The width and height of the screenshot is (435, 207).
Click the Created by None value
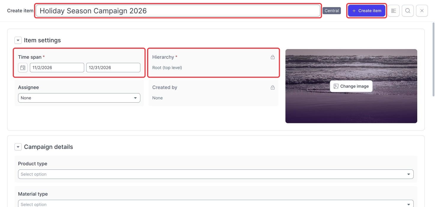[x=157, y=98]
